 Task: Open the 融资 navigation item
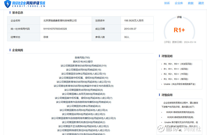coord(201,3)
